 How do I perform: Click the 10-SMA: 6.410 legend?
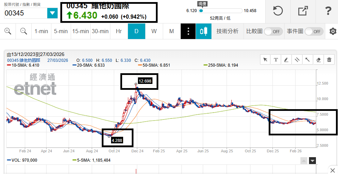point(23,65)
